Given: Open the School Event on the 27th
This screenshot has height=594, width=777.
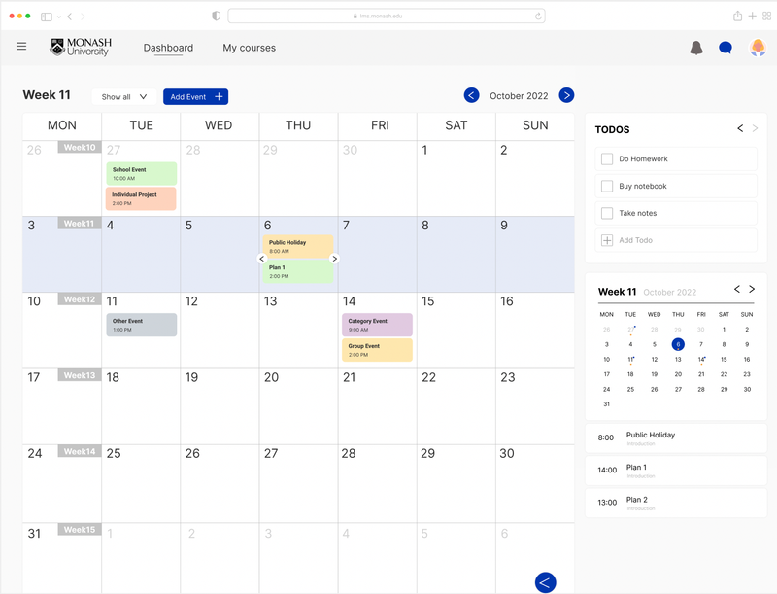Looking at the screenshot, I should (x=142, y=174).
